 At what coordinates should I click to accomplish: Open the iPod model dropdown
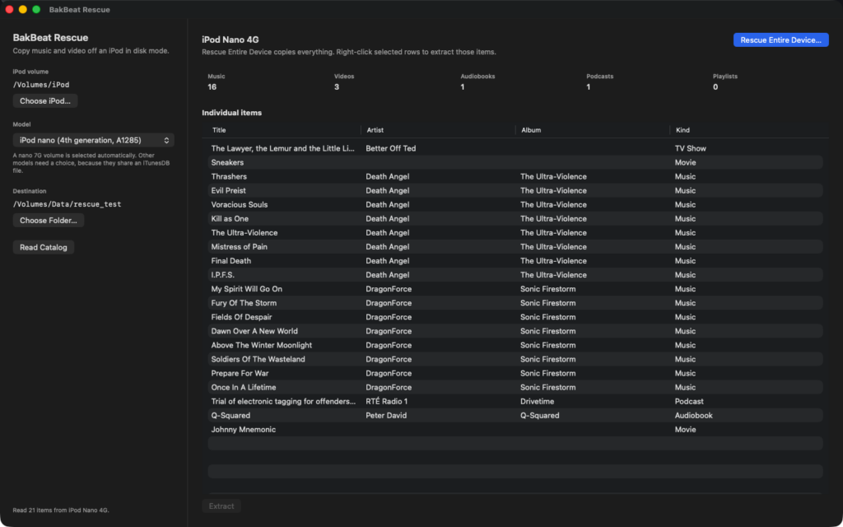94,140
